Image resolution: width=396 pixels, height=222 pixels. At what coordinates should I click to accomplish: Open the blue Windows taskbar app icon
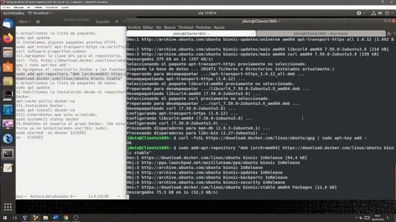[x=56, y=218]
